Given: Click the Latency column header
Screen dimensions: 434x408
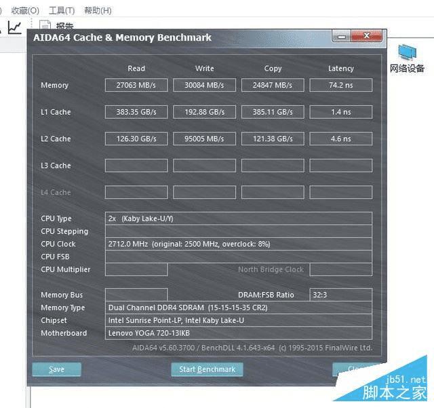Looking at the screenshot, I should 340,69.
